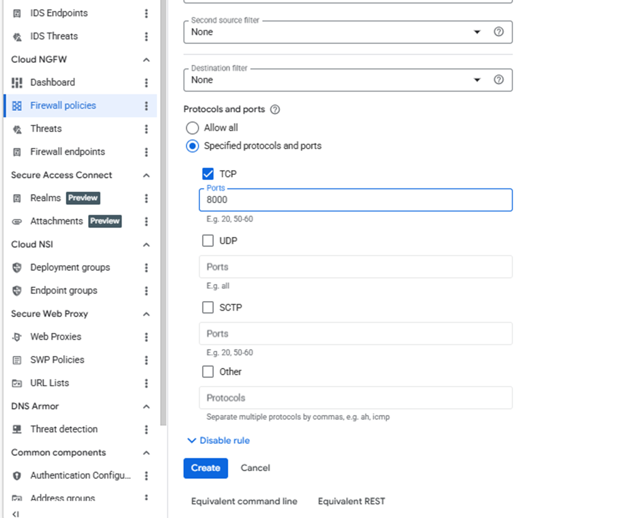
Task: Collapse the Cloud NGFW section
Action: pyautogui.click(x=146, y=60)
